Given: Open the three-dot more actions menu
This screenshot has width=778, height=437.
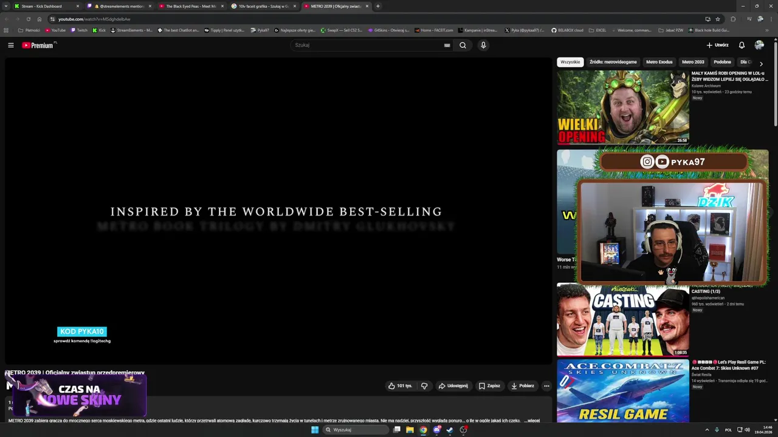Looking at the screenshot, I should tap(546, 385).
